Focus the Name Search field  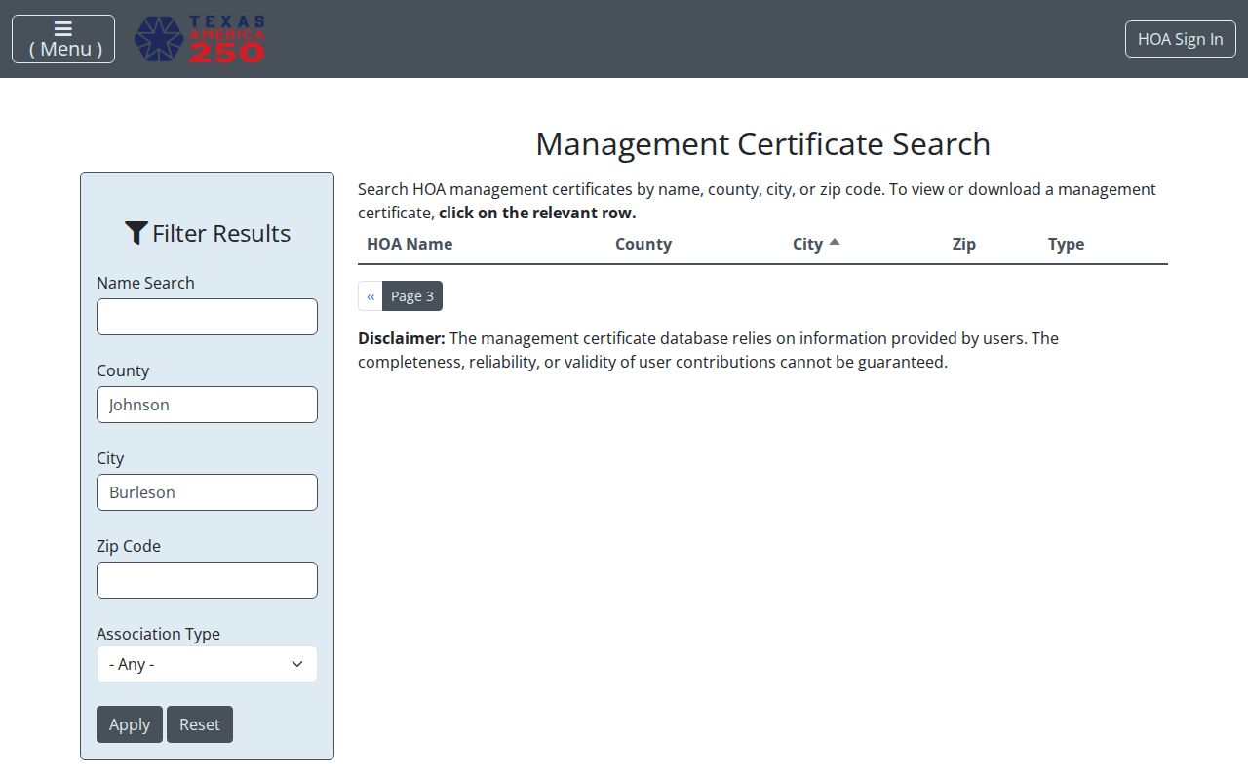(x=207, y=317)
